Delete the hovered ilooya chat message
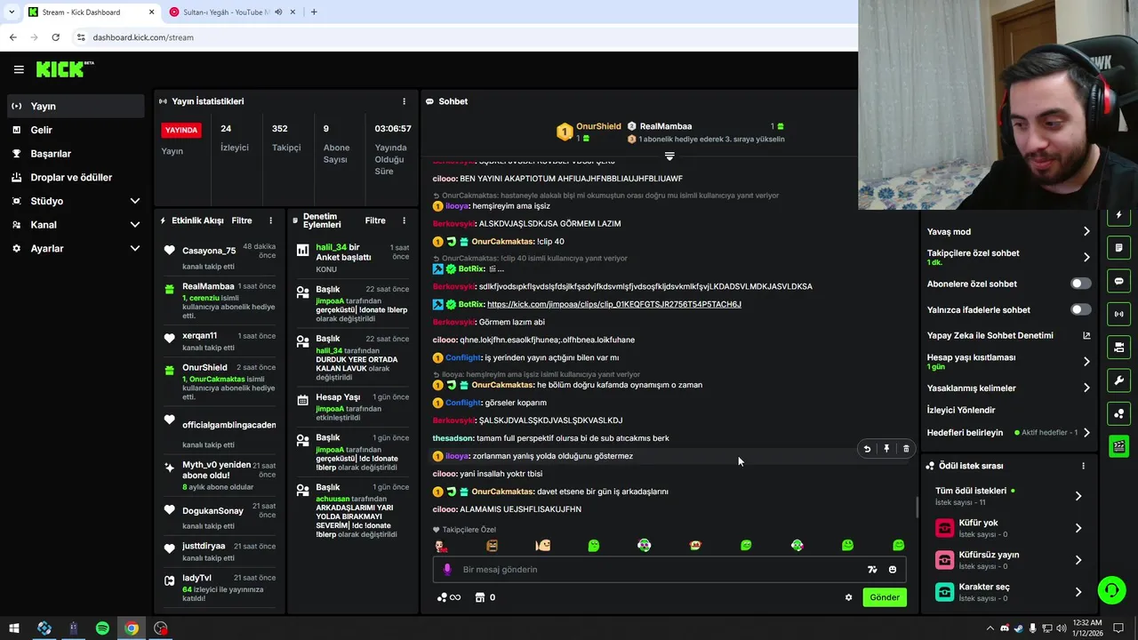 click(x=906, y=449)
